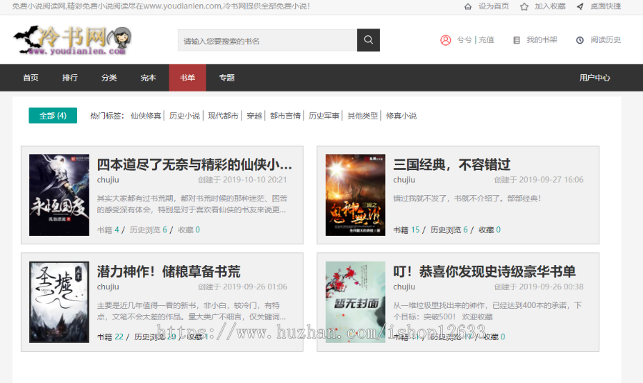Go to 排行 in navigation bar

click(x=70, y=78)
